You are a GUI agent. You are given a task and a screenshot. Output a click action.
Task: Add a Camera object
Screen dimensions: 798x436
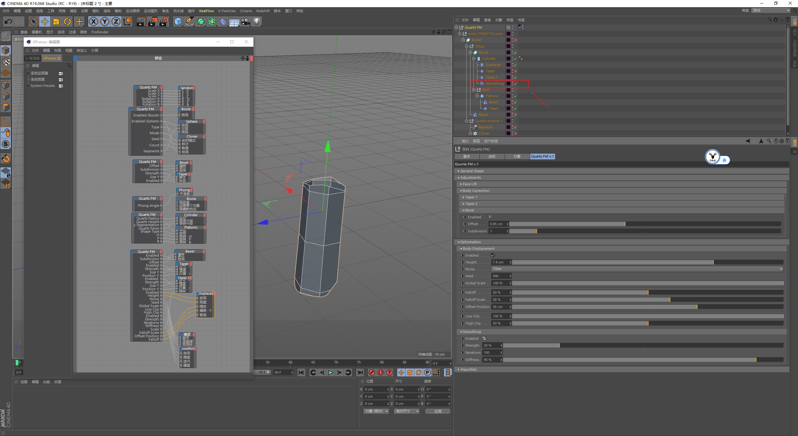coord(246,21)
